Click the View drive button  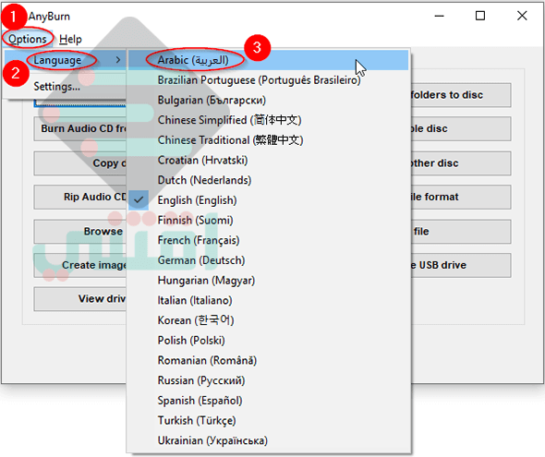[80, 299]
